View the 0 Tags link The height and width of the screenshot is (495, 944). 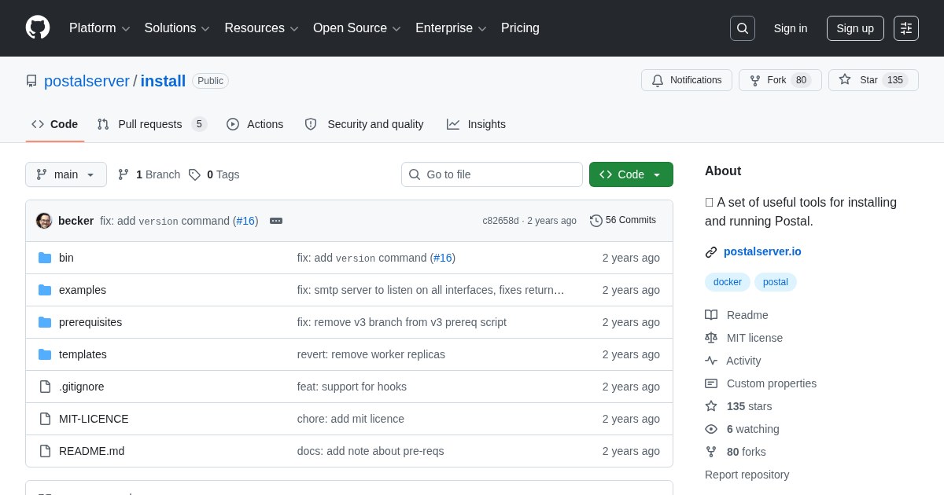point(214,174)
